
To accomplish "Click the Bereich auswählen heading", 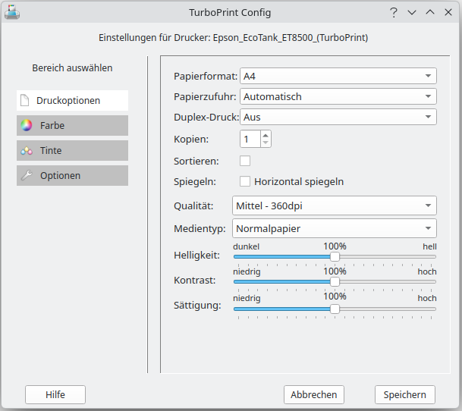I will coord(72,67).
